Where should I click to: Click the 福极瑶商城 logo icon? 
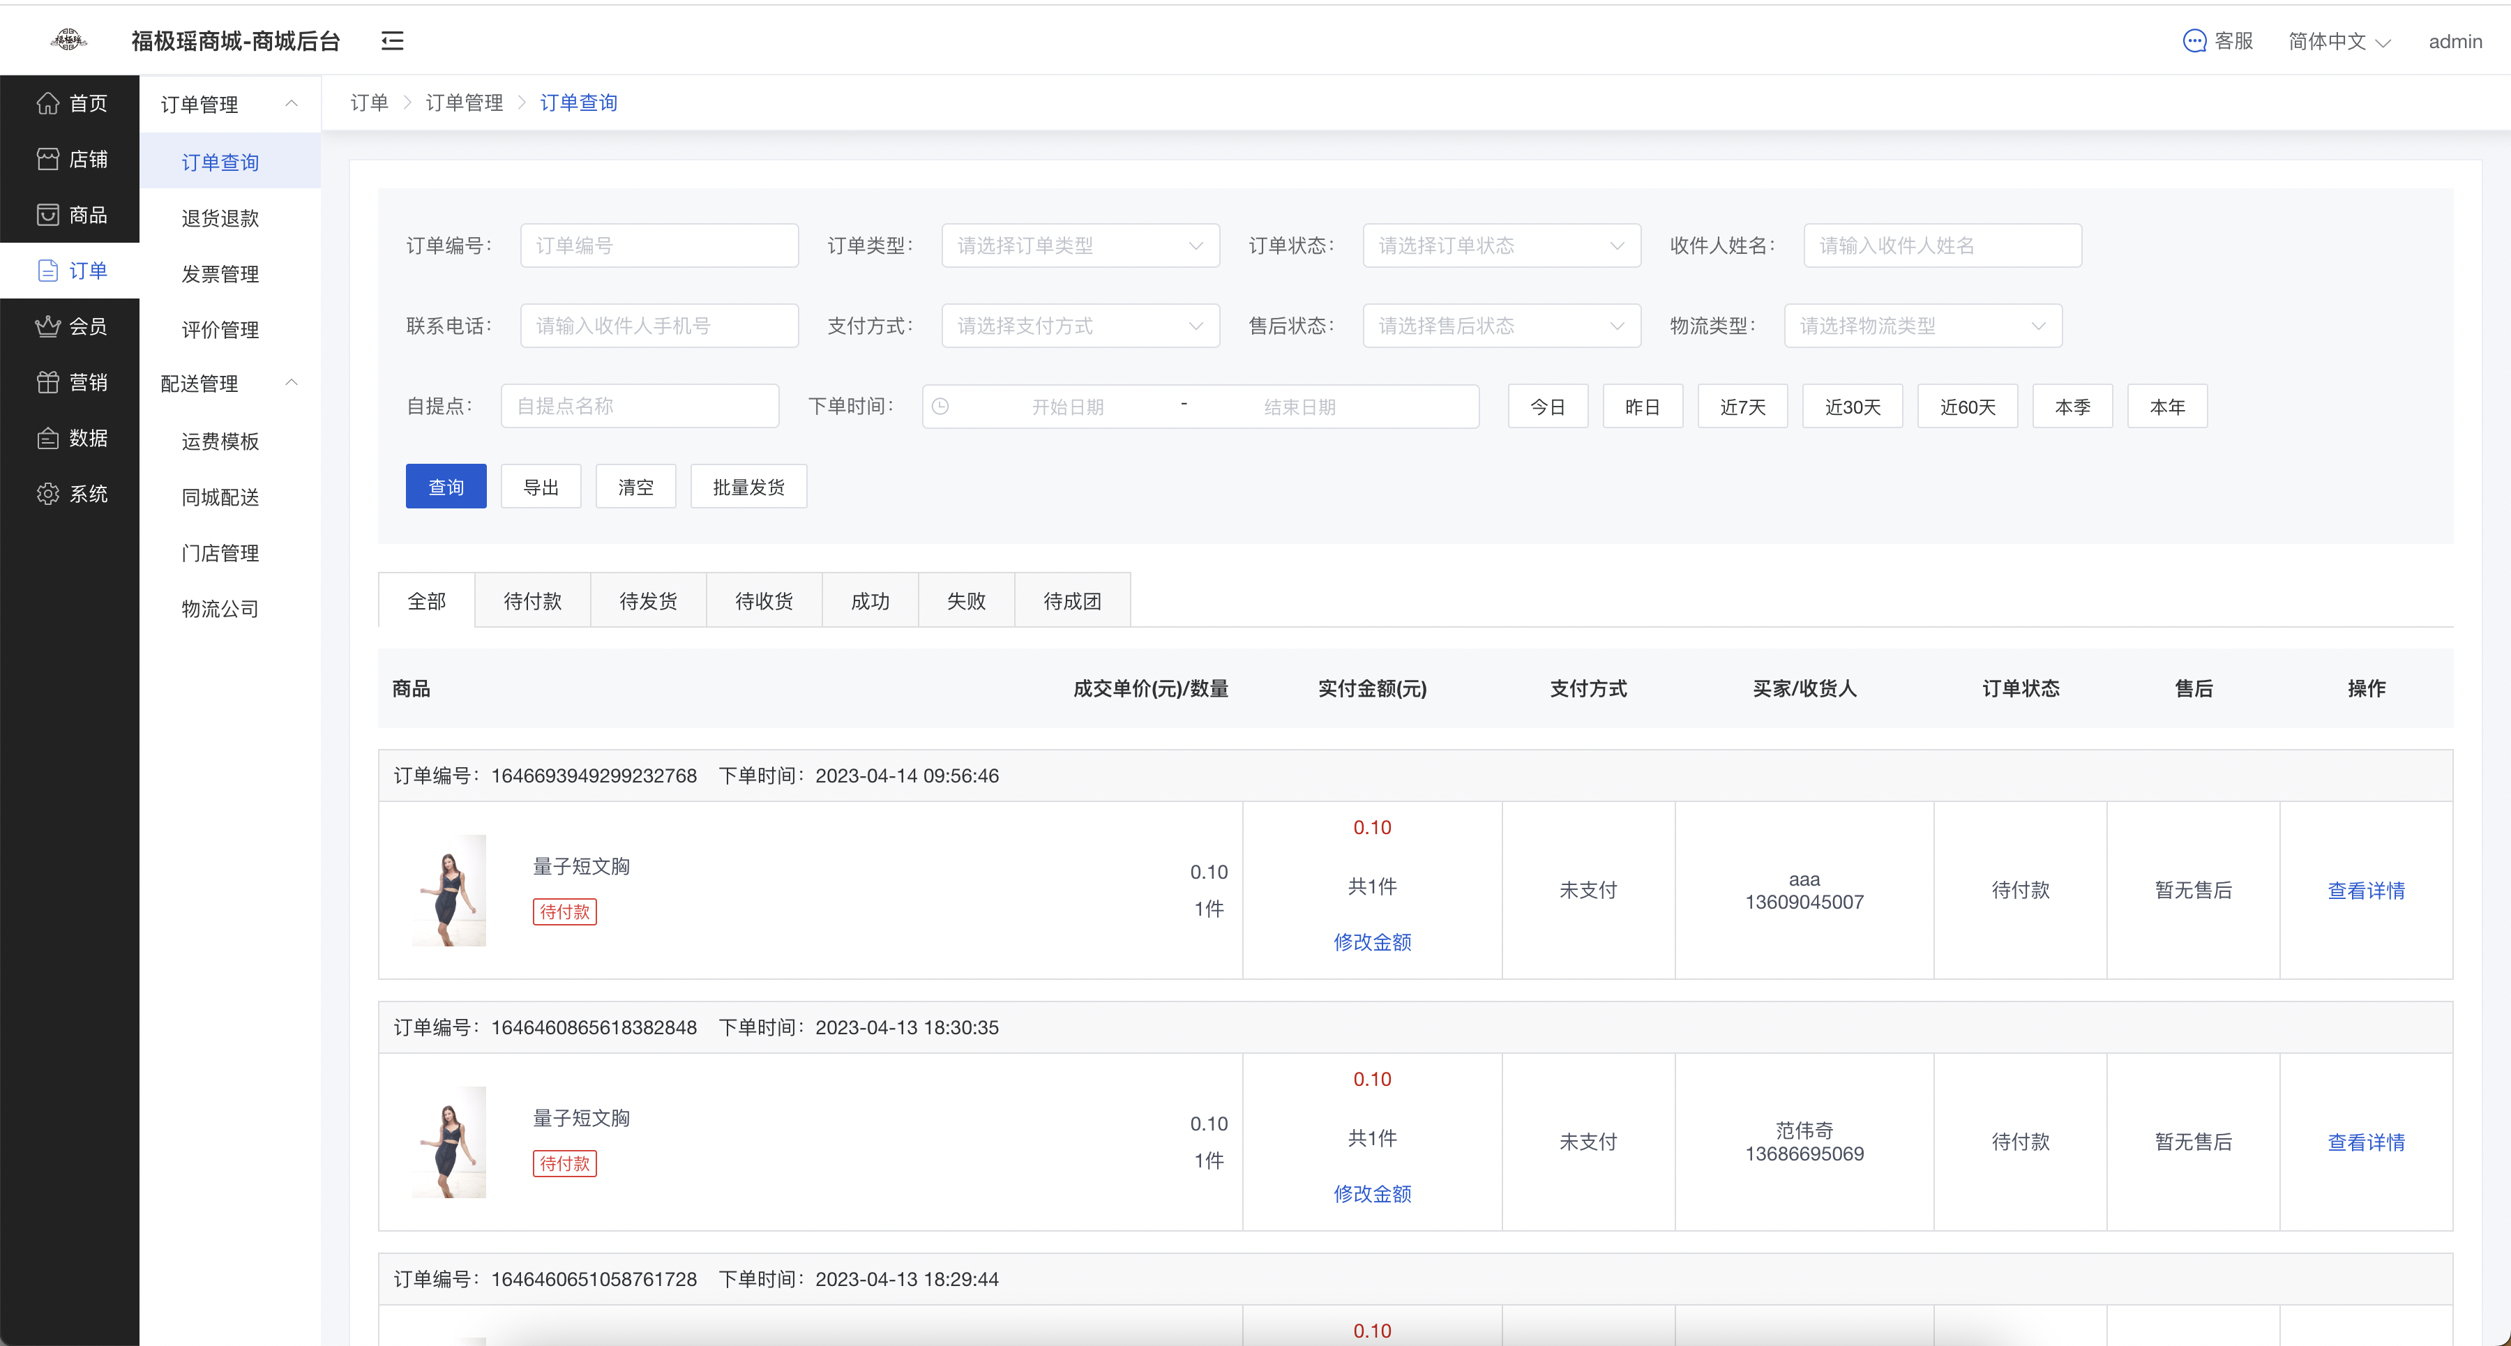68,40
